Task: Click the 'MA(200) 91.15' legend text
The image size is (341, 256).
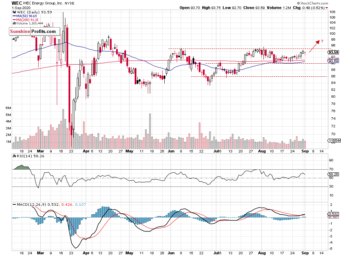Action: tap(28, 20)
